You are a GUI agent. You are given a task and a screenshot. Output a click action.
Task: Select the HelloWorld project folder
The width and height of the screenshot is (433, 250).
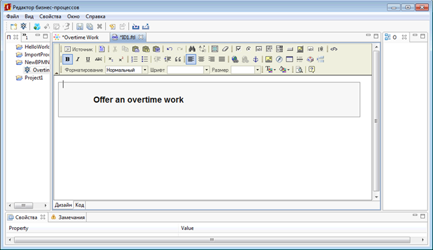point(33,47)
